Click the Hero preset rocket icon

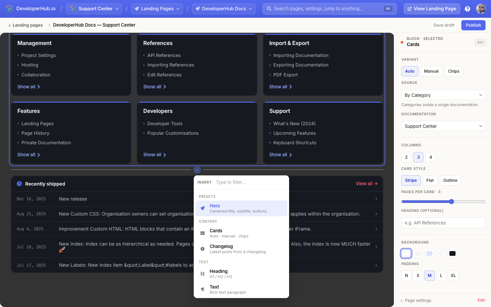coord(203,208)
